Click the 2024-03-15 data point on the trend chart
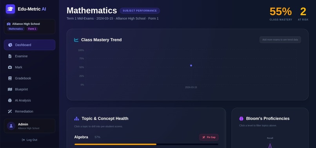Image resolution: width=316 pixels, height=148 pixels. pos(191,66)
